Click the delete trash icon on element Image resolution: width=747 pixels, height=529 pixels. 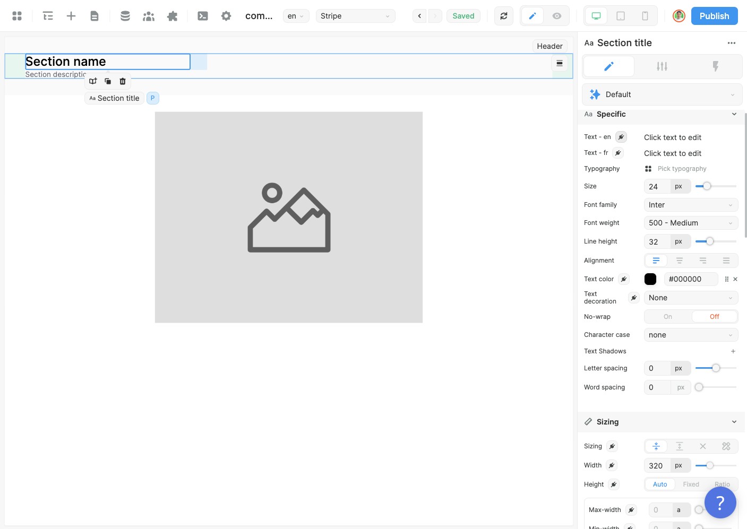[123, 81]
